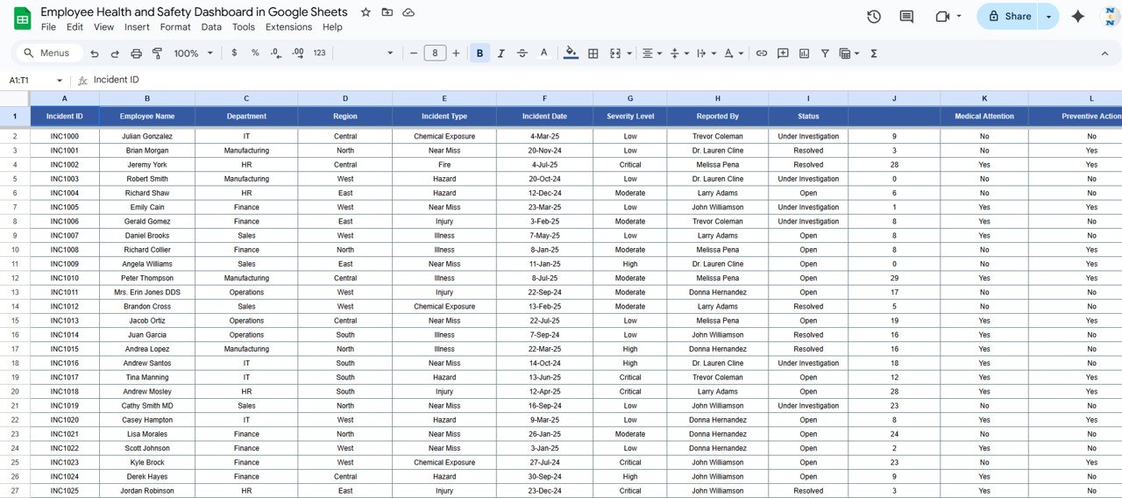Screen dimensions: 1122x498
Task: Toggle italic formatting
Action: click(x=501, y=53)
